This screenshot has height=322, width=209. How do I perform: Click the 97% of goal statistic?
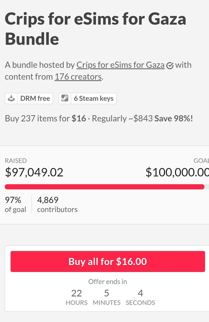[15, 204]
